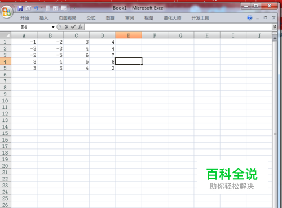Select row 1 header

(5, 42)
